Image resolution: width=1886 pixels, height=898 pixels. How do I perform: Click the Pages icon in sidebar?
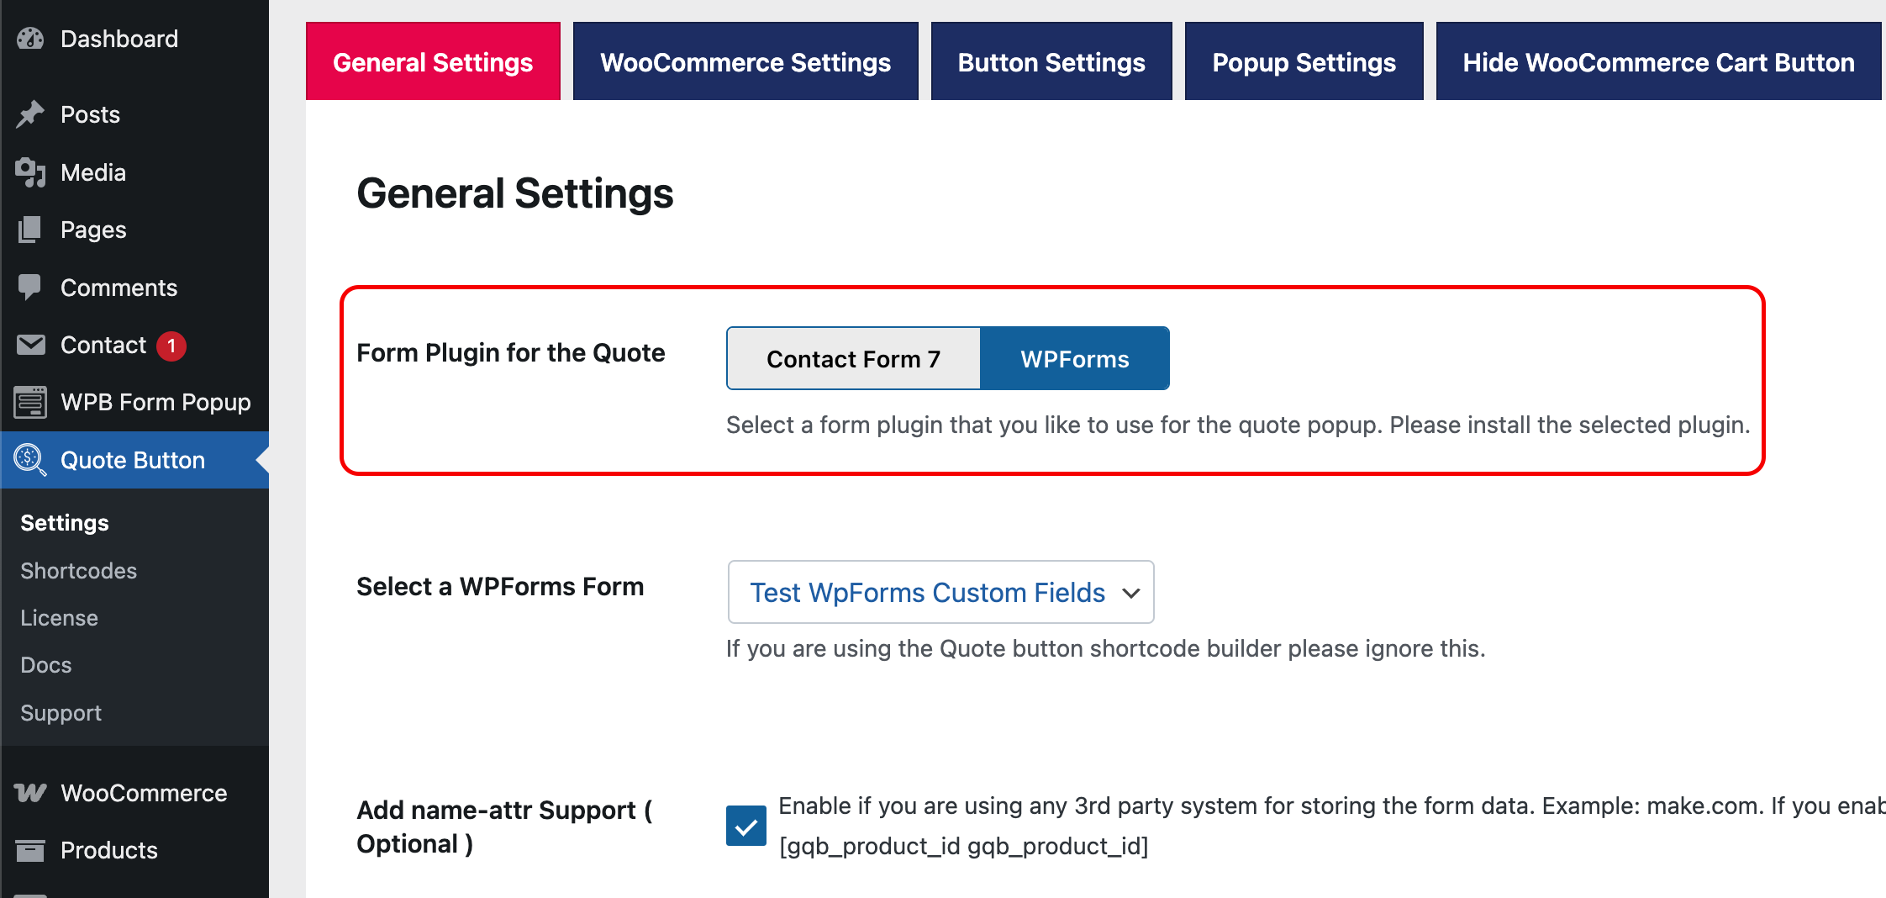coord(30,230)
